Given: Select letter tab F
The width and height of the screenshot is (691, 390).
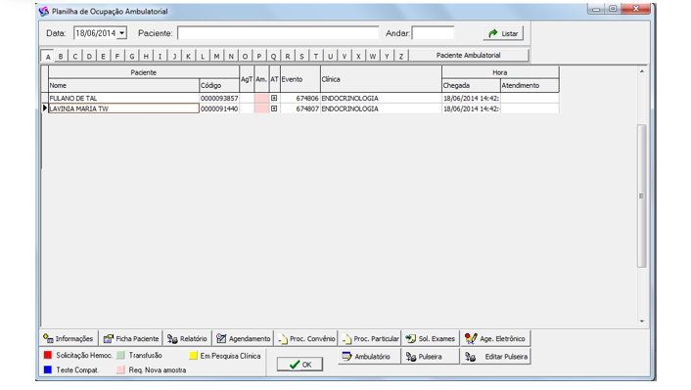Looking at the screenshot, I should [x=117, y=56].
